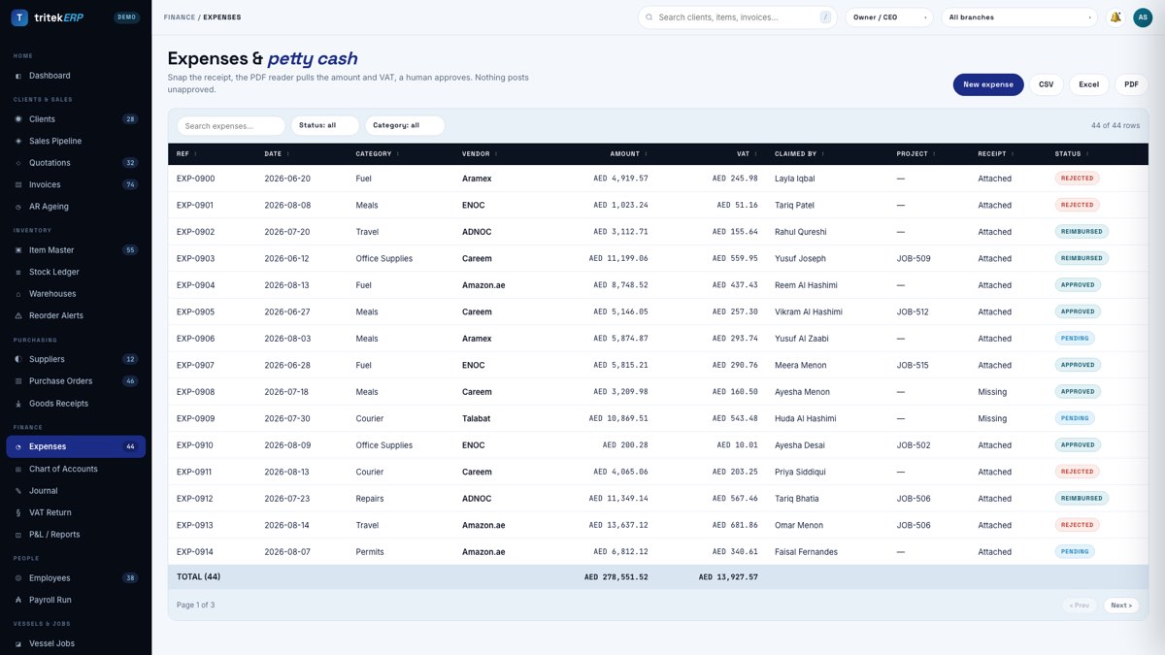The width and height of the screenshot is (1165, 655).
Task: Open the Vessel Jobs icon
Action: pos(18,643)
